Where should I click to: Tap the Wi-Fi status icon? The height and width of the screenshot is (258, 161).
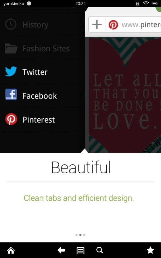click(x=146, y=3)
